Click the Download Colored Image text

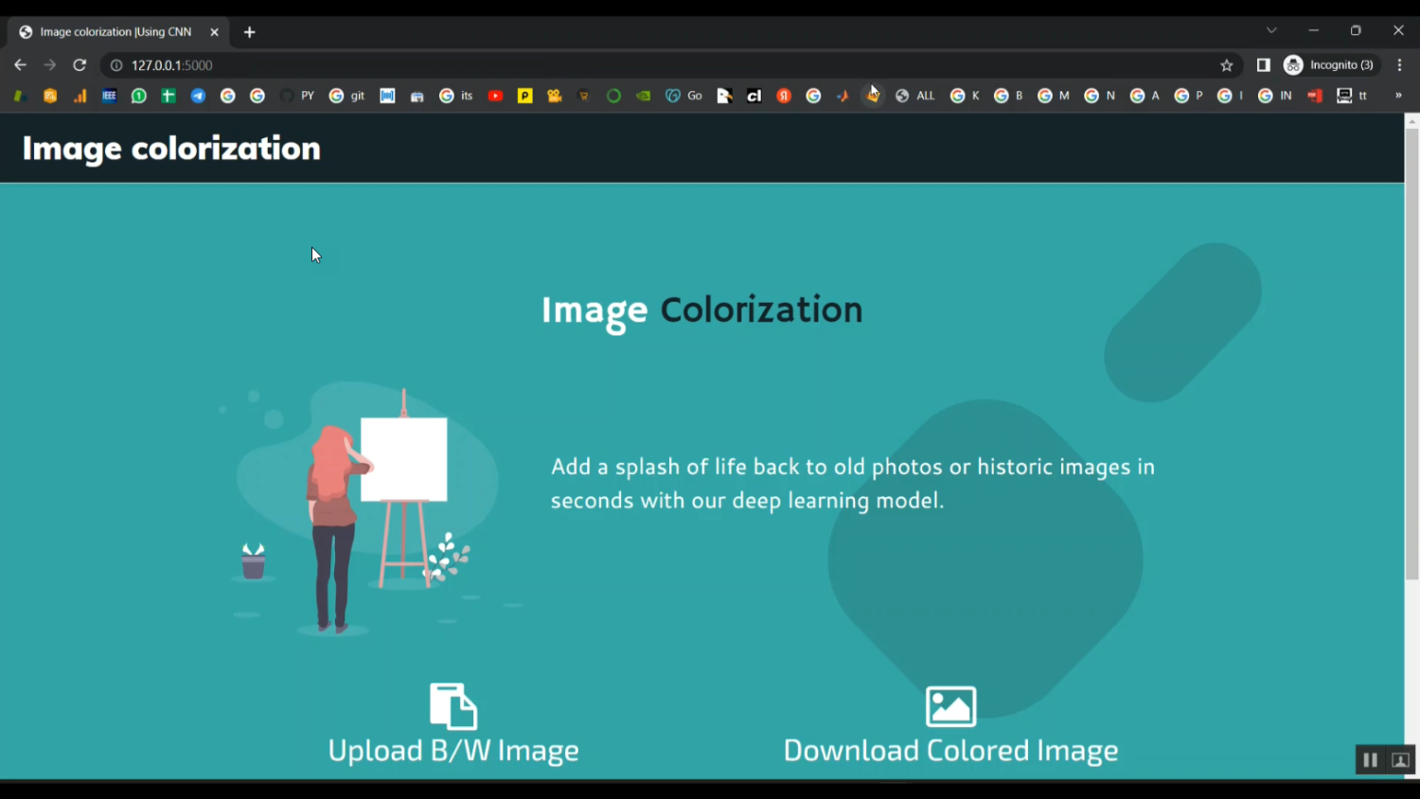[950, 751]
